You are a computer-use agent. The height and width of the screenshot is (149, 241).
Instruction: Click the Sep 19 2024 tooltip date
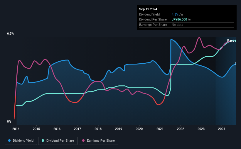click(148, 9)
